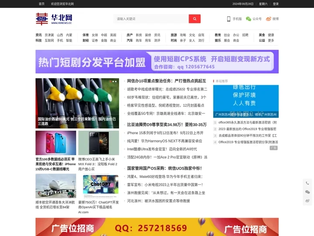
Task: Open the fuel pump oil price slide
Action: coord(77,103)
